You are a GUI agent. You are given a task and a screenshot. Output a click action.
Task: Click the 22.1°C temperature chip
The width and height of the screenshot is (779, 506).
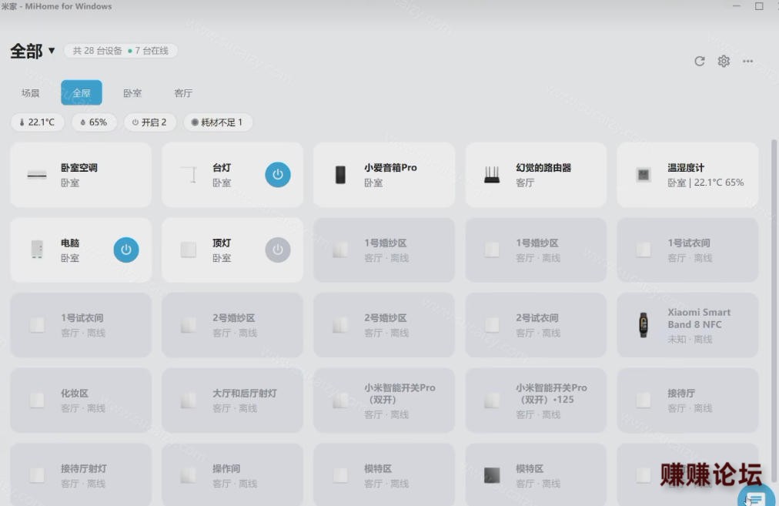[x=37, y=122]
